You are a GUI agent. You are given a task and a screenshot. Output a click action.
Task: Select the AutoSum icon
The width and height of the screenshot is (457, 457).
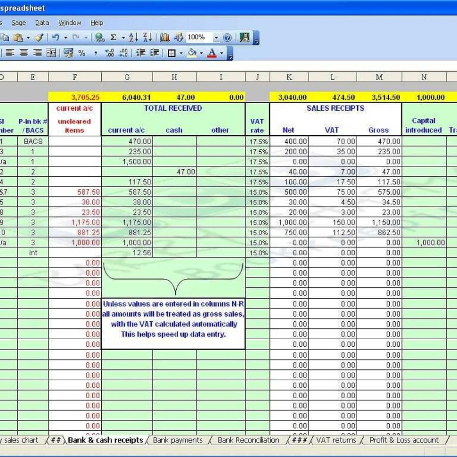point(113,37)
